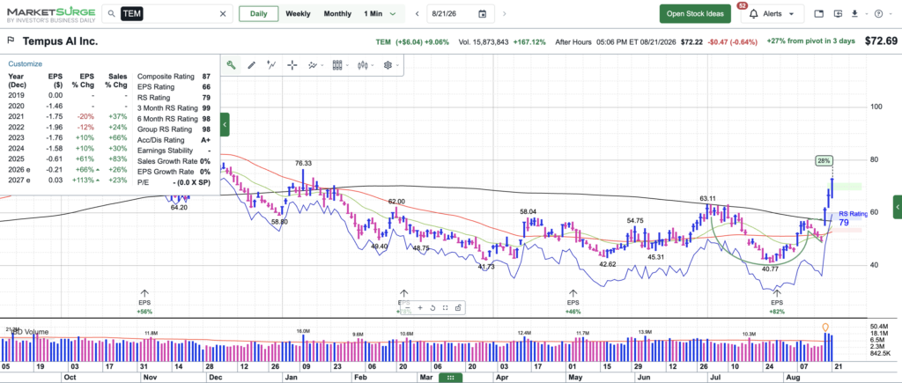This screenshot has height=383, width=902.
Task: Collapse the data panel with green arrow tab
Action: point(225,124)
